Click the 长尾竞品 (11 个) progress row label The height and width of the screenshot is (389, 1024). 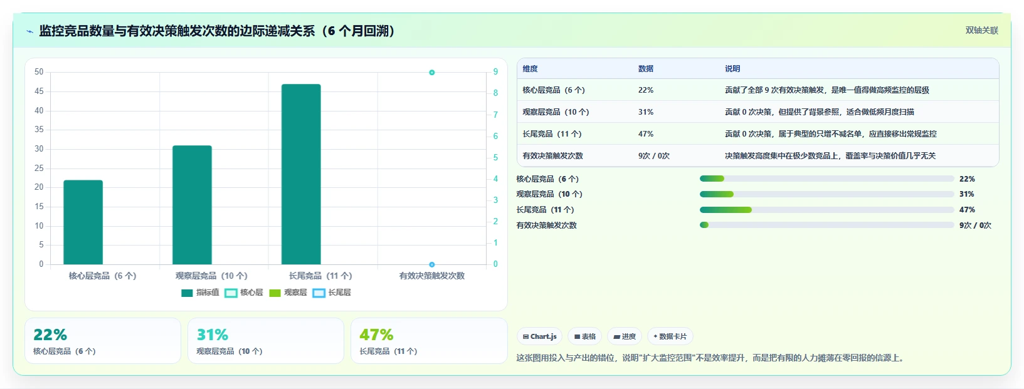point(545,210)
